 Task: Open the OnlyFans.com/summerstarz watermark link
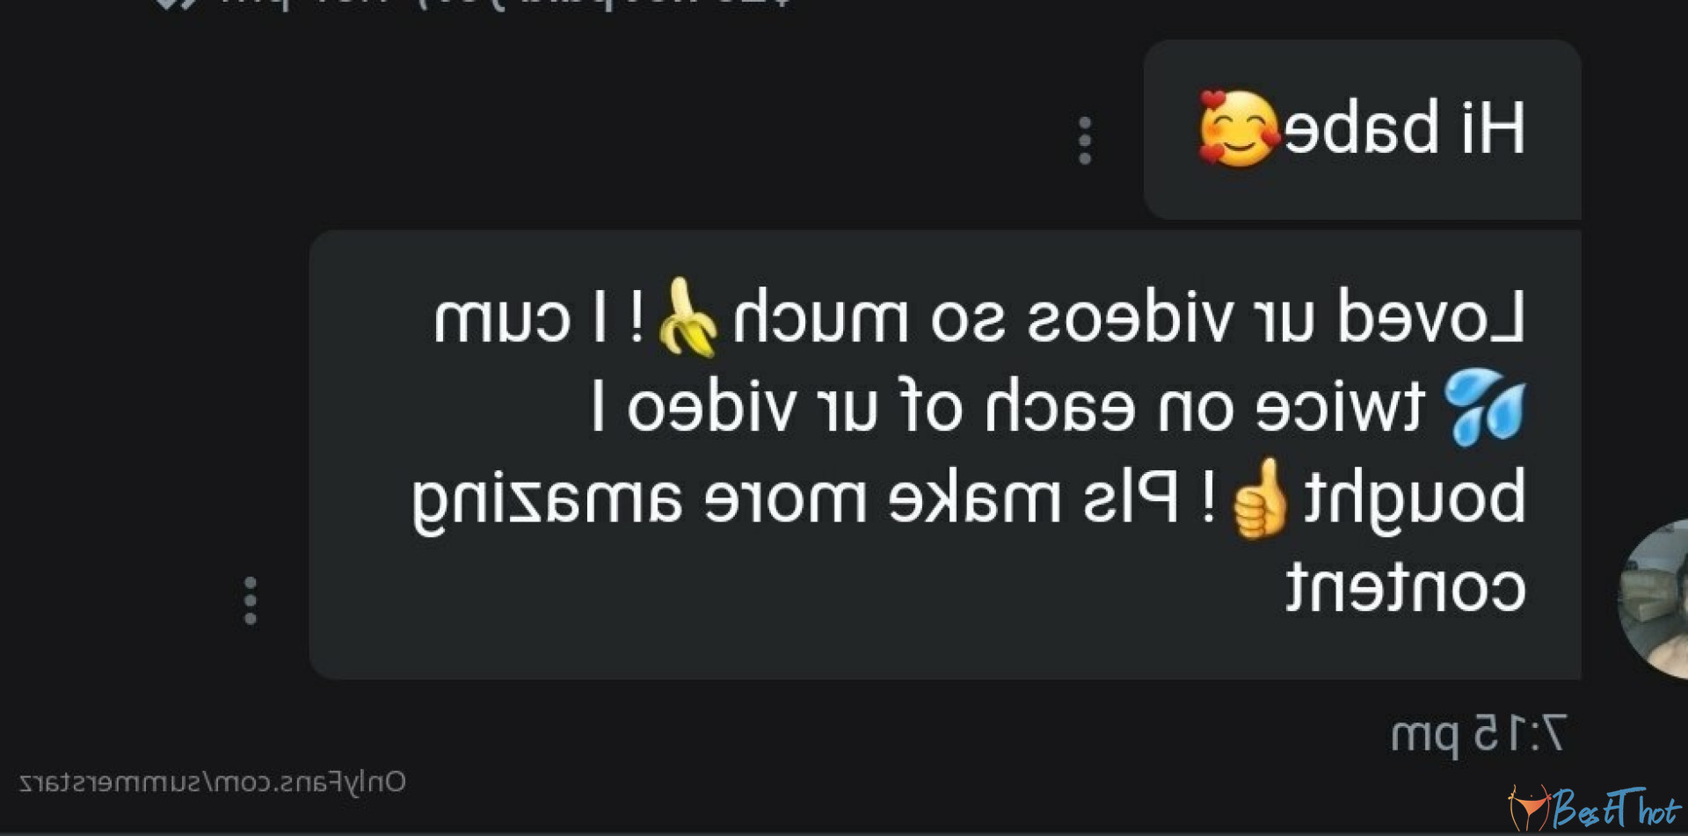[x=213, y=782]
